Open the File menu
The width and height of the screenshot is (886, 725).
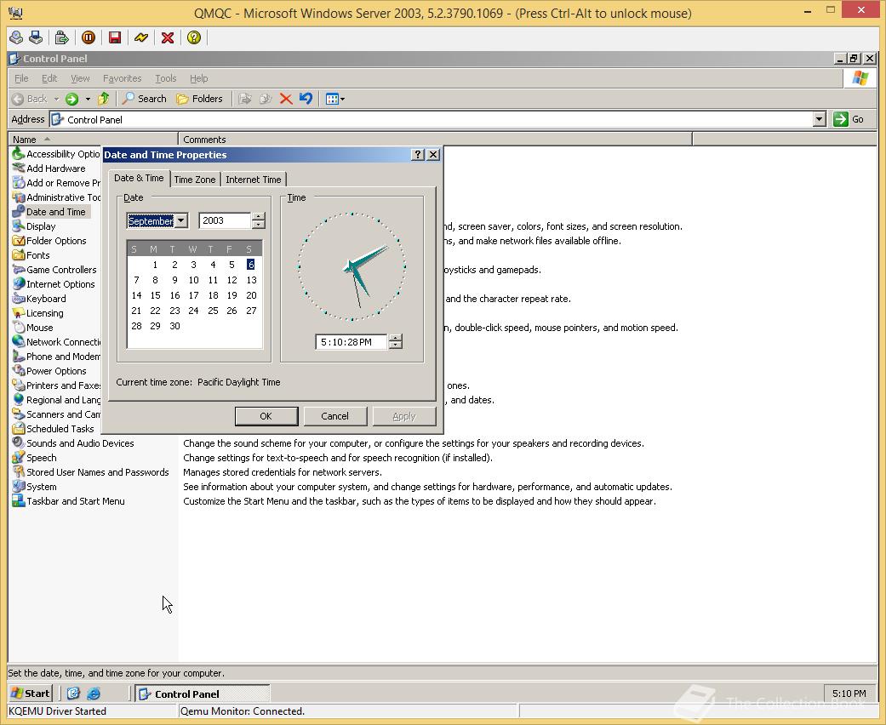[21, 78]
